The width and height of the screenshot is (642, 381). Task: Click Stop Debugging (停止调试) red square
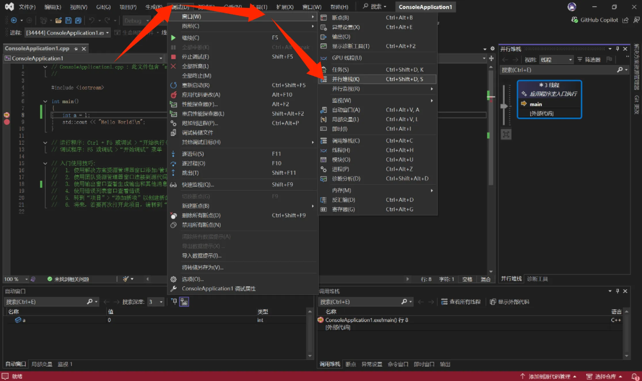pos(173,57)
